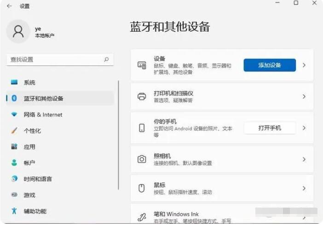Expand the 打印机和扫描仪 row chevron
Viewport: 323px width, 226px height.
[x=304, y=97]
